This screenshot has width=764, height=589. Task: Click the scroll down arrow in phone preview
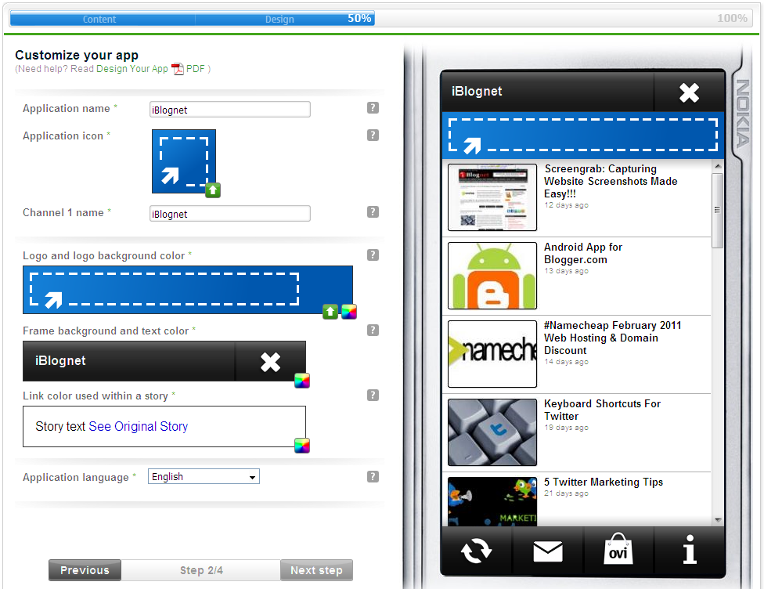coord(717,520)
